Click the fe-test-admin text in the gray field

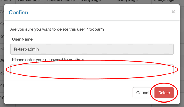pos(26,49)
